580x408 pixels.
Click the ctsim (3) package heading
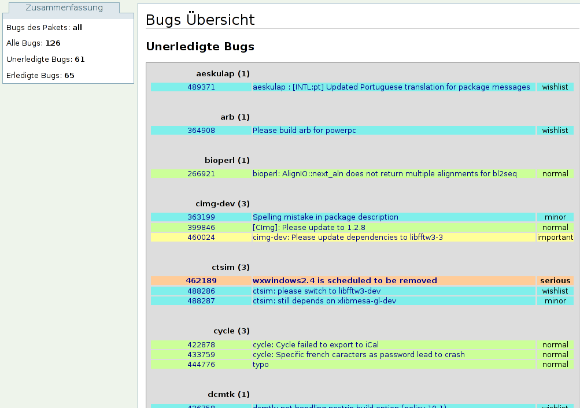pyautogui.click(x=231, y=267)
